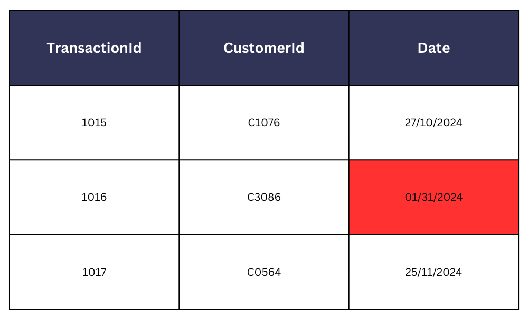Screen dimensions: 528x317
Task: Select the date for customer C0564
Action: tap(433, 272)
